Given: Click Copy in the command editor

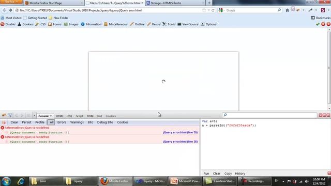Looking at the screenshot, I should click(x=228, y=174).
